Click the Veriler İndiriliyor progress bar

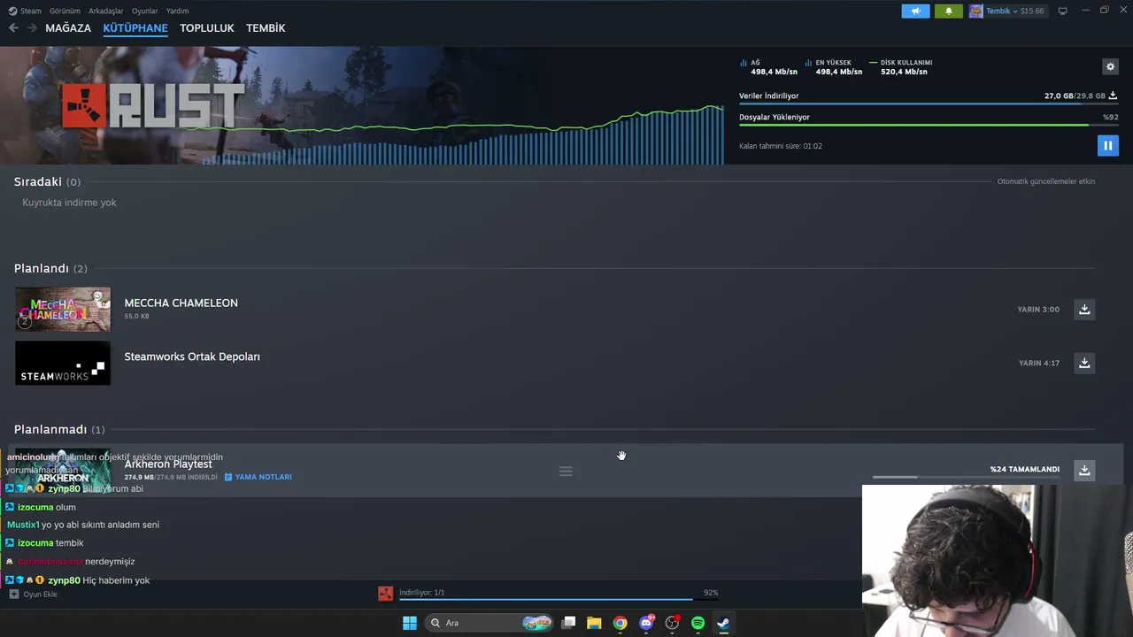(x=929, y=104)
